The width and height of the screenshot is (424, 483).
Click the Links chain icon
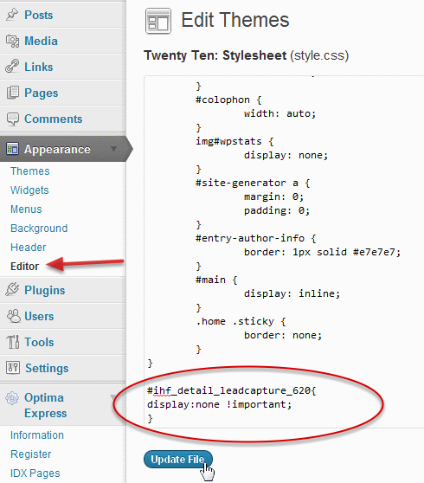point(12,67)
